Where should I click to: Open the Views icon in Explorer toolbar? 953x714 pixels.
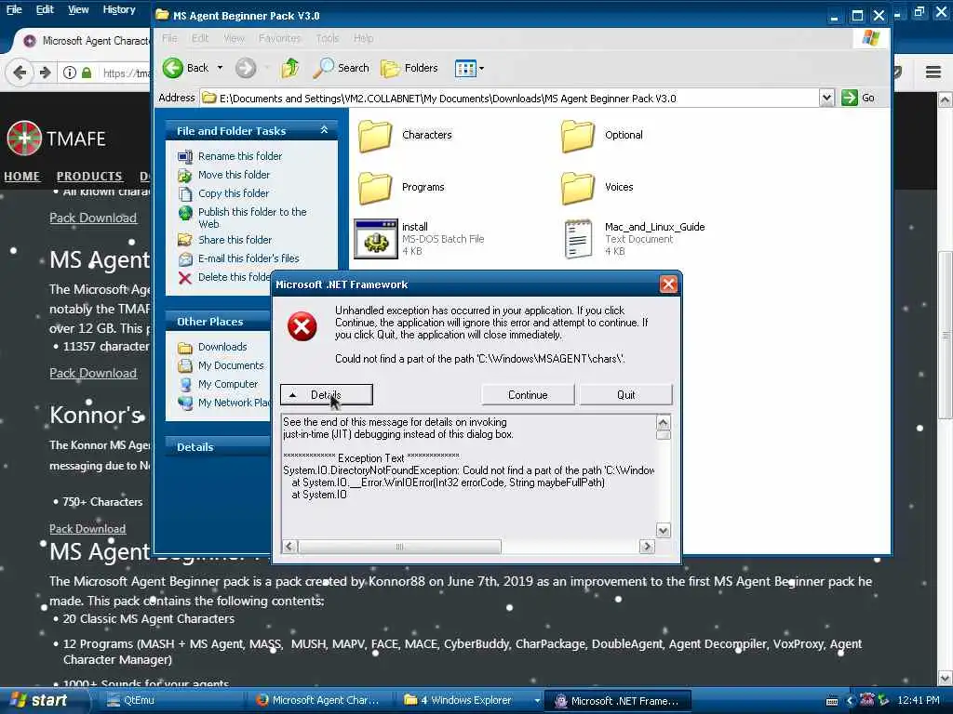point(465,69)
